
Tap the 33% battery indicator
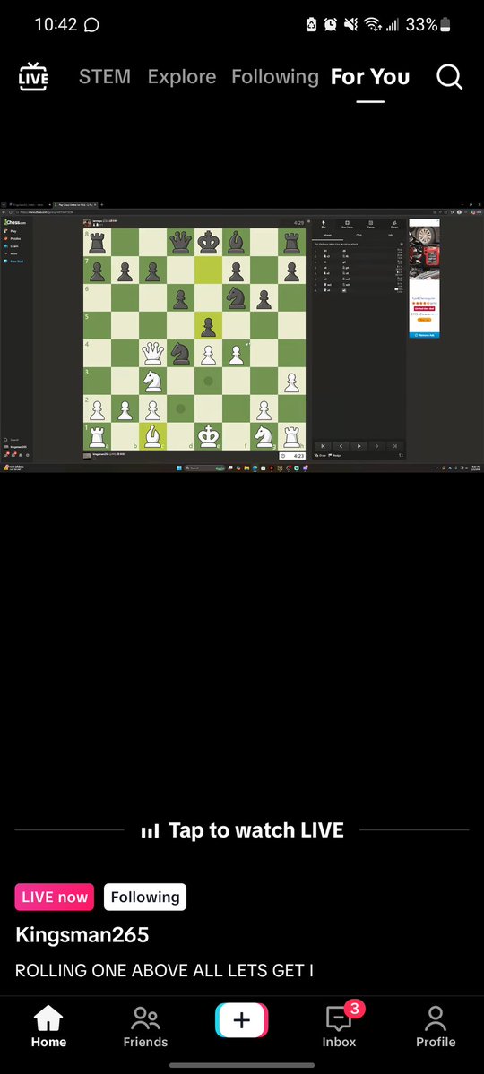[428, 25]
